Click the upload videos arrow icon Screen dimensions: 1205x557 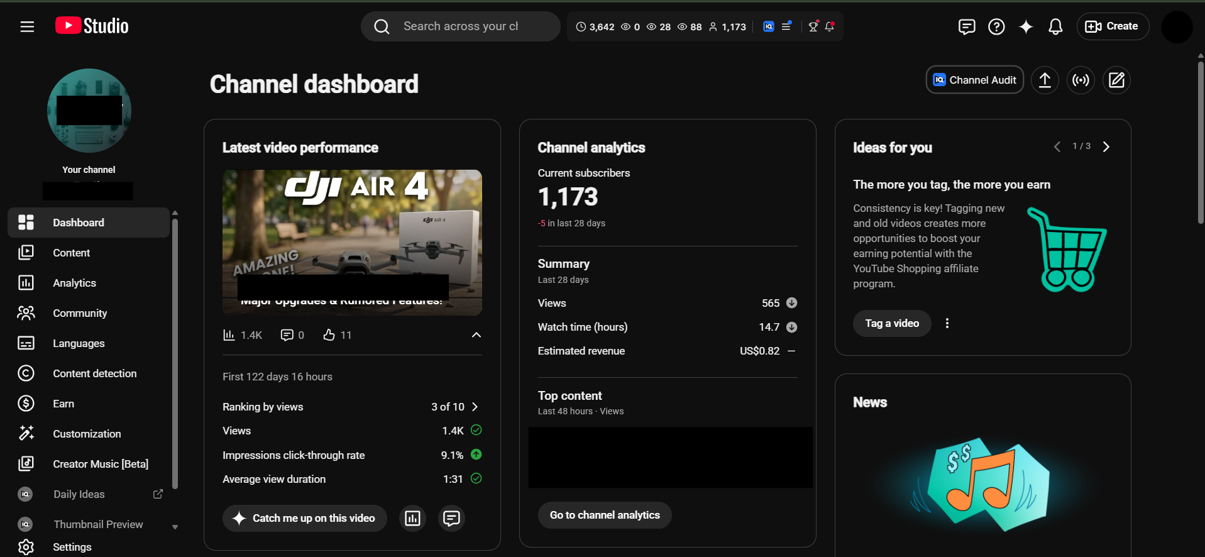[x=1045, y=80]
